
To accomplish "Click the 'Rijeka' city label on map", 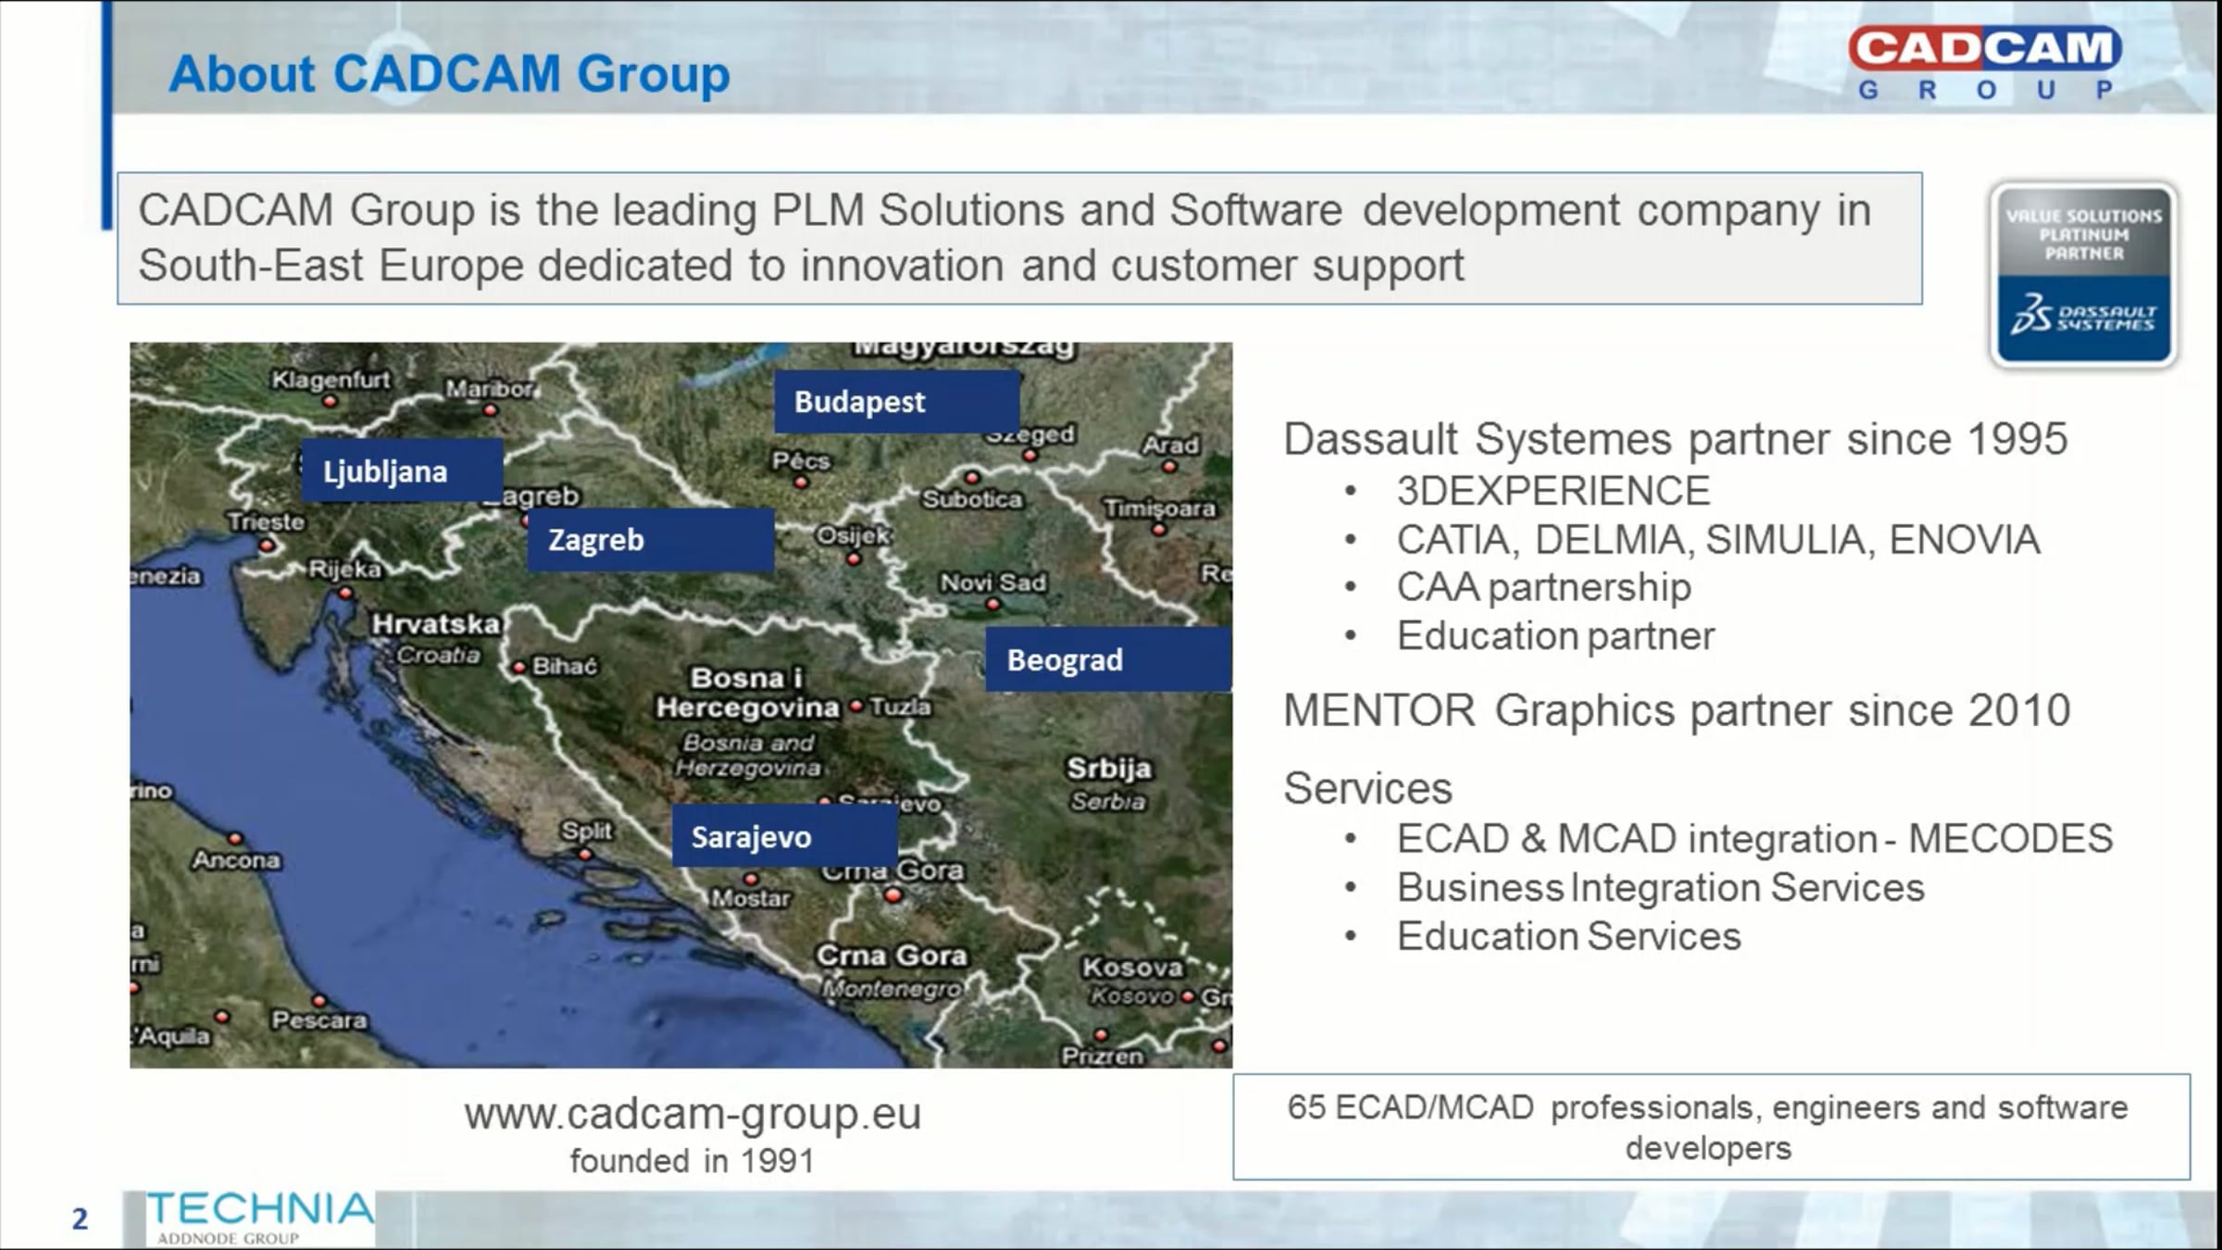I will point(345,569).
